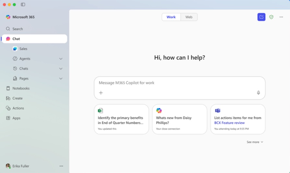Open the Chats history section
The width and height of the screenshot is (290, 173).
coord(24,68)
